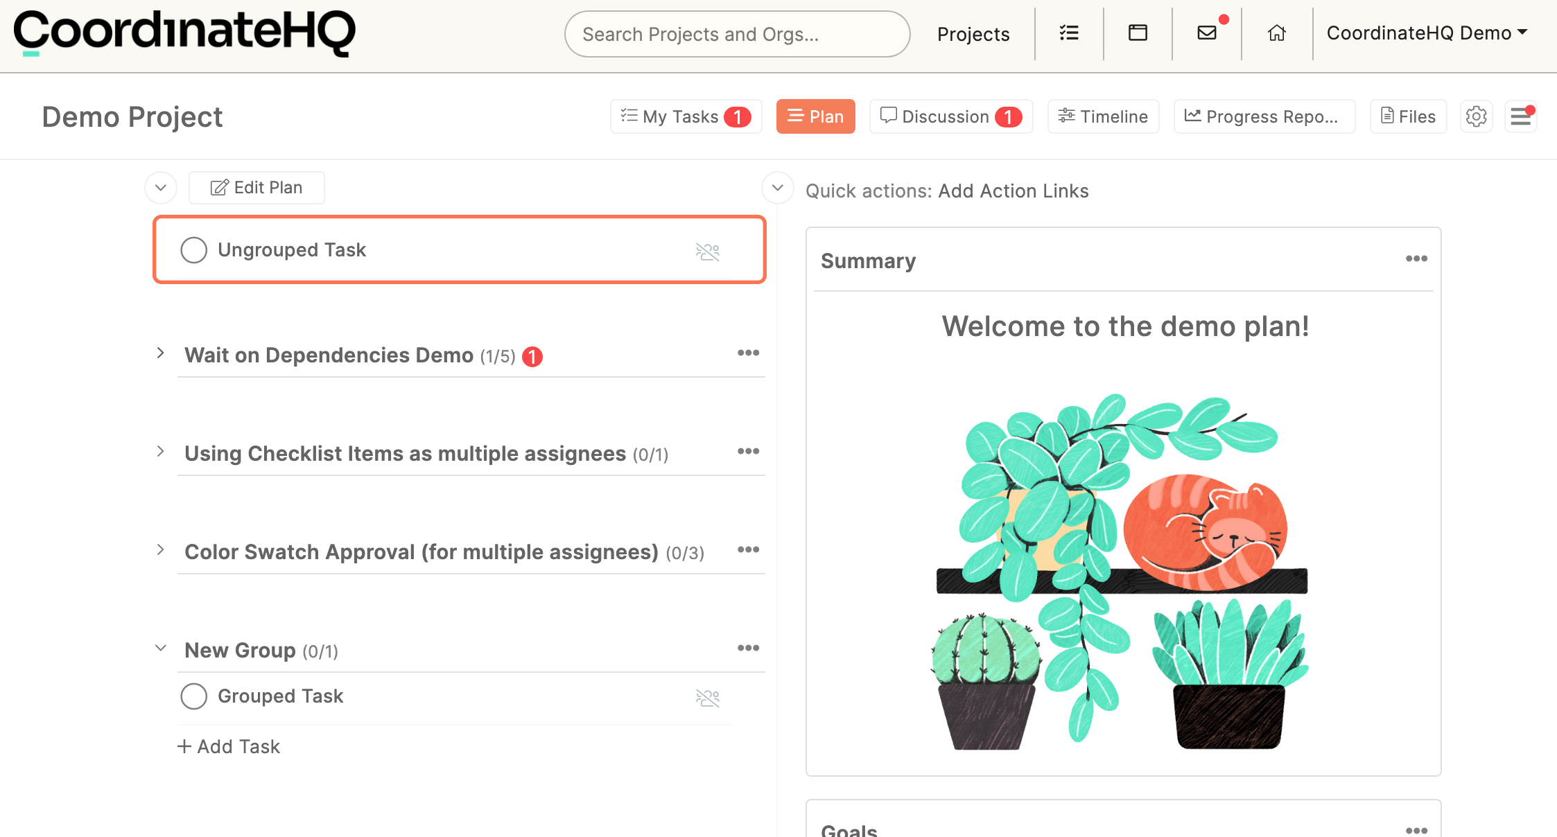Click Using Checklist Items group title
Image resolution: width=1557 pixels, height=837 pixels.
[405, 454]
